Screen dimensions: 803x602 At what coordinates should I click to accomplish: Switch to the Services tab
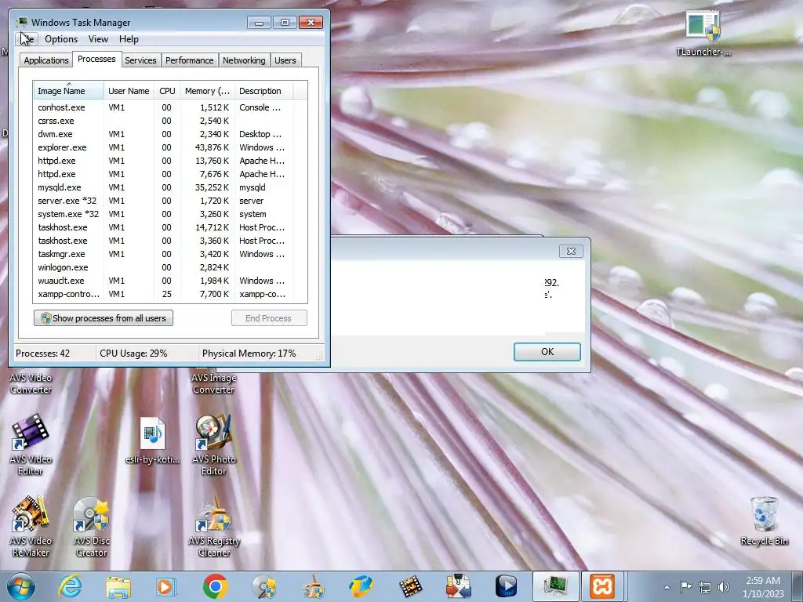tap(140, 60)
